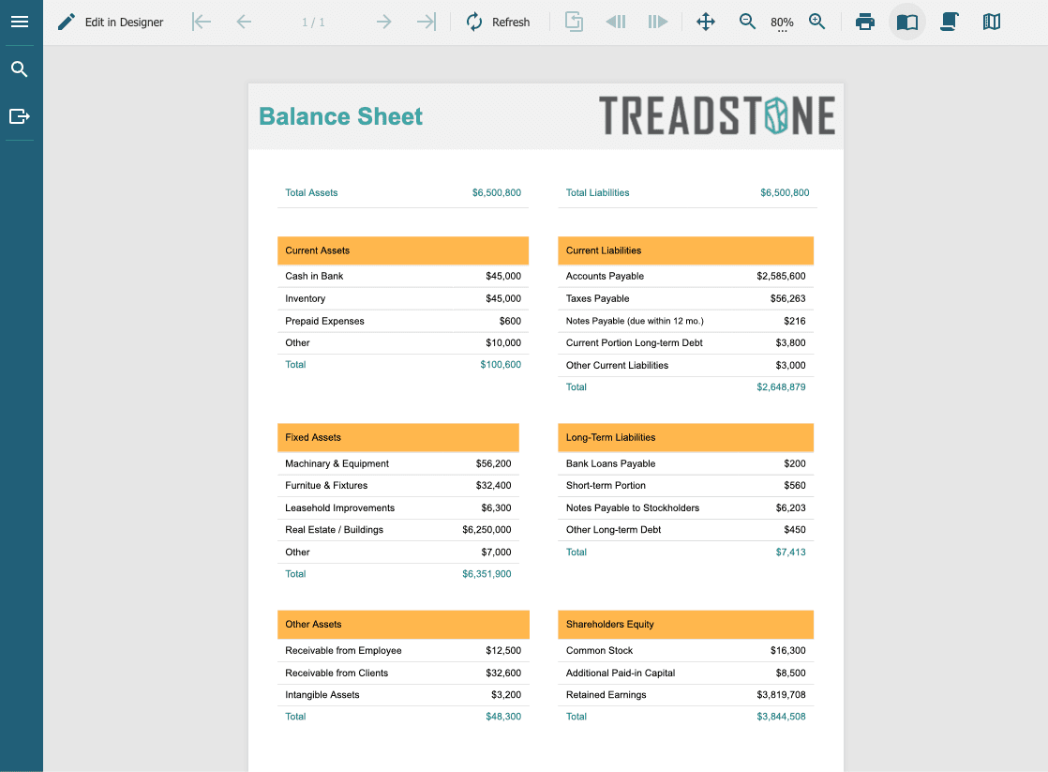
Task: Go to the last page
Action: click(x=426, y=23)
